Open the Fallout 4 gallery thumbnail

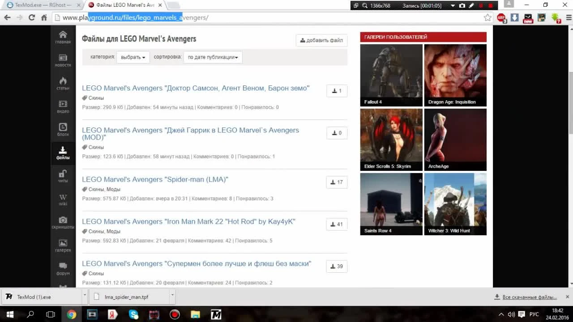[391, 75]
